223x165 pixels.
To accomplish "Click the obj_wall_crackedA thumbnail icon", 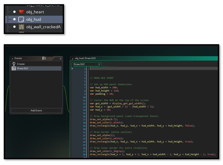I will click(x=21, y=27).
